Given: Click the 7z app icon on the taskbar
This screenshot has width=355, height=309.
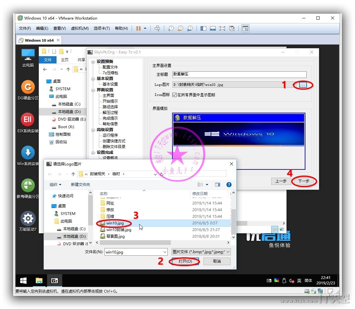Looking at the screenshot, I should 55,281.
